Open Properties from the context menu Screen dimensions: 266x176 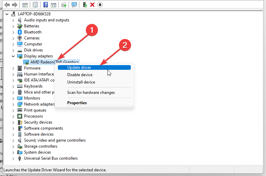tap(94, 103)
